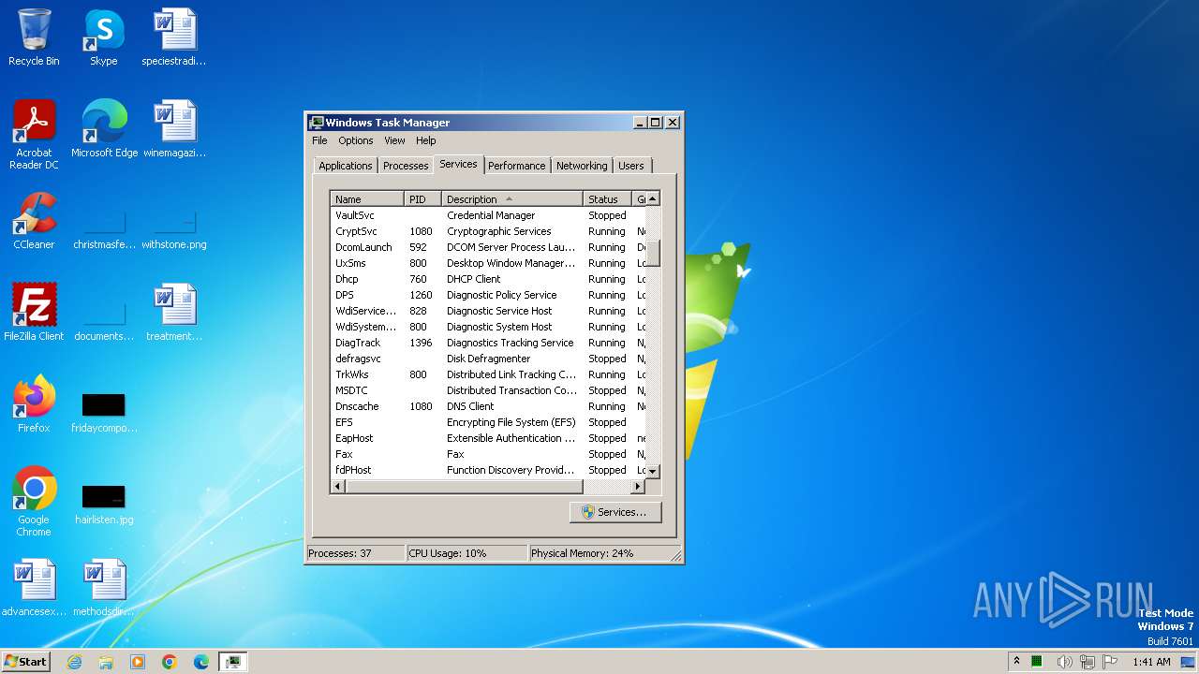Open the Help menu
Viewport: 1199px width, 674px height.
pos(425,140)
